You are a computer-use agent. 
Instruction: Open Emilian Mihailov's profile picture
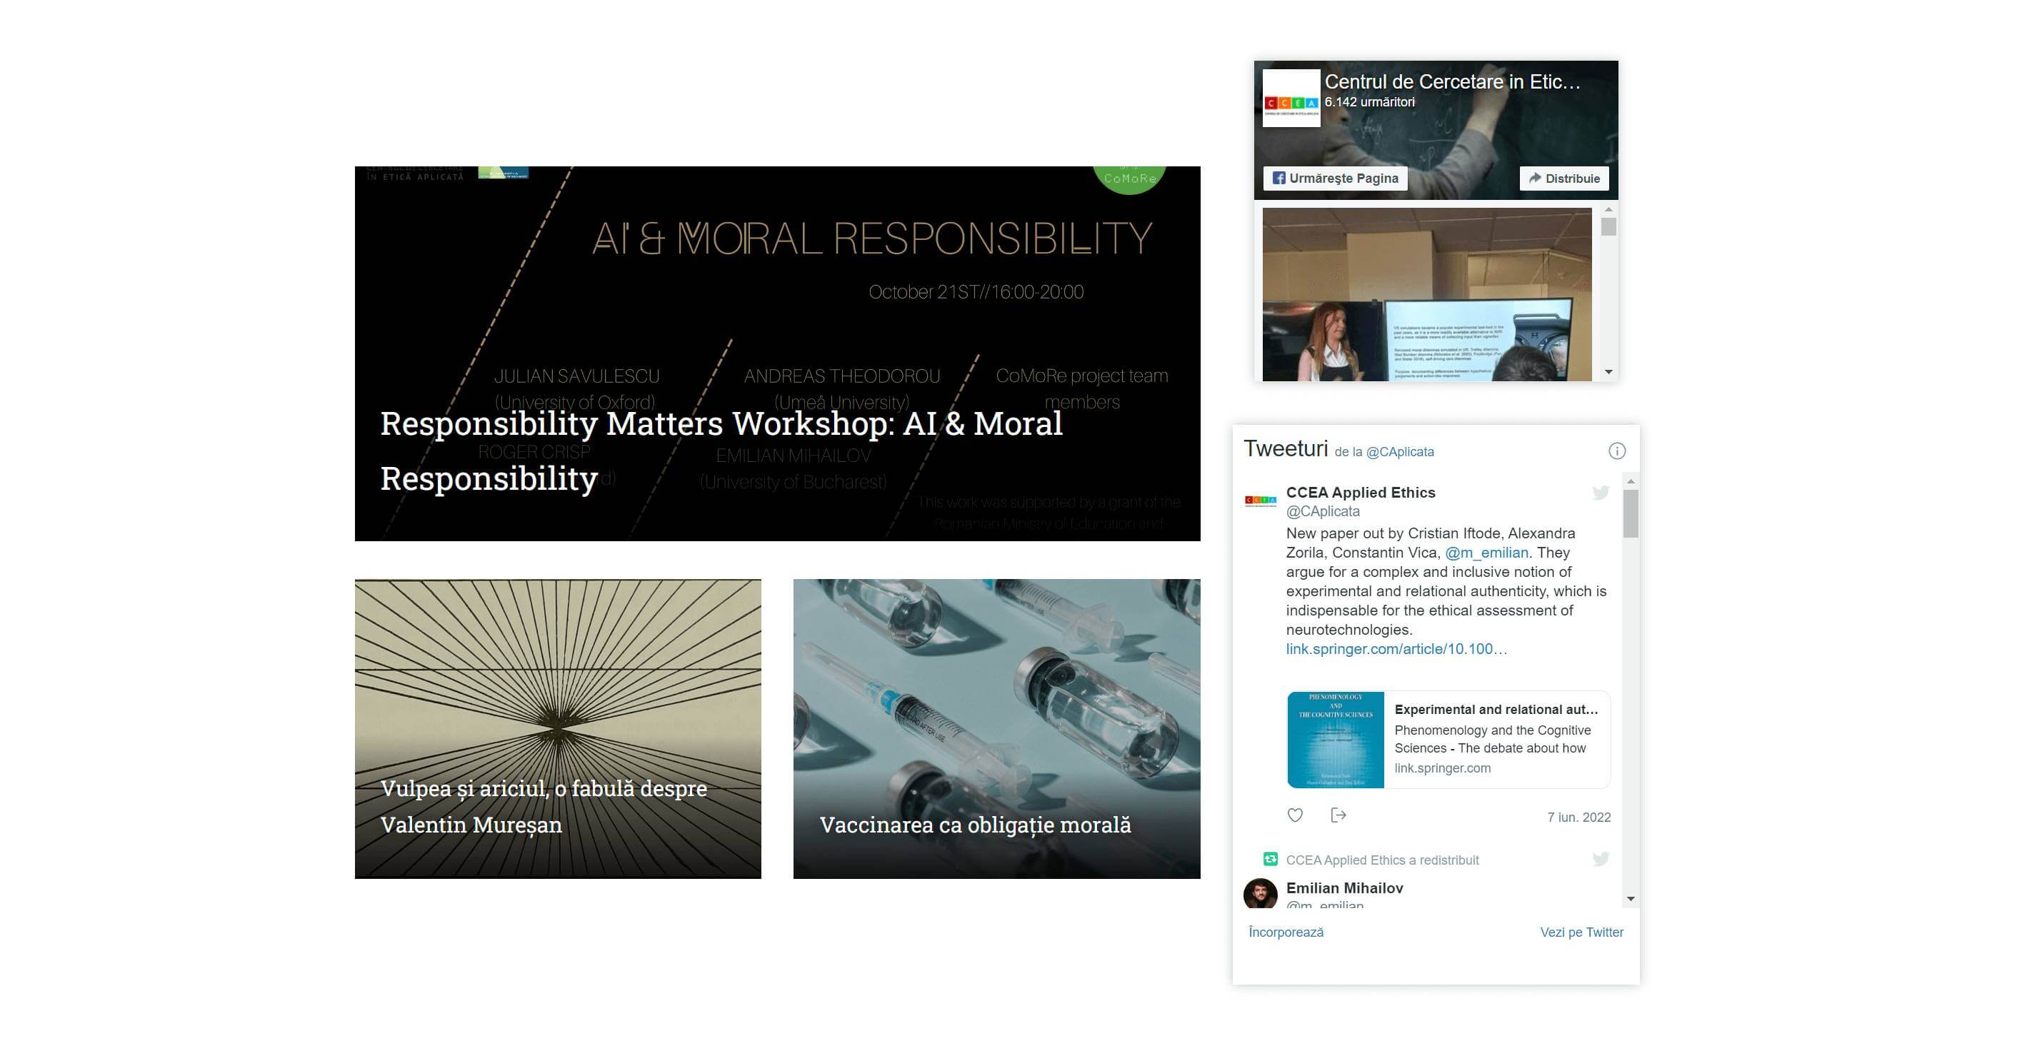coord(1261,893)
